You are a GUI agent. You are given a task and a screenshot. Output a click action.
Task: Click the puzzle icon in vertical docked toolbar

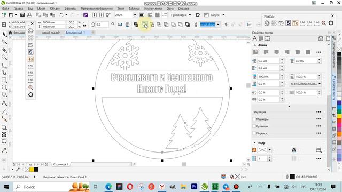tap(30, 30)
